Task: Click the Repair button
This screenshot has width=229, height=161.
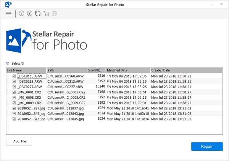Action: [x=207, y=146]
